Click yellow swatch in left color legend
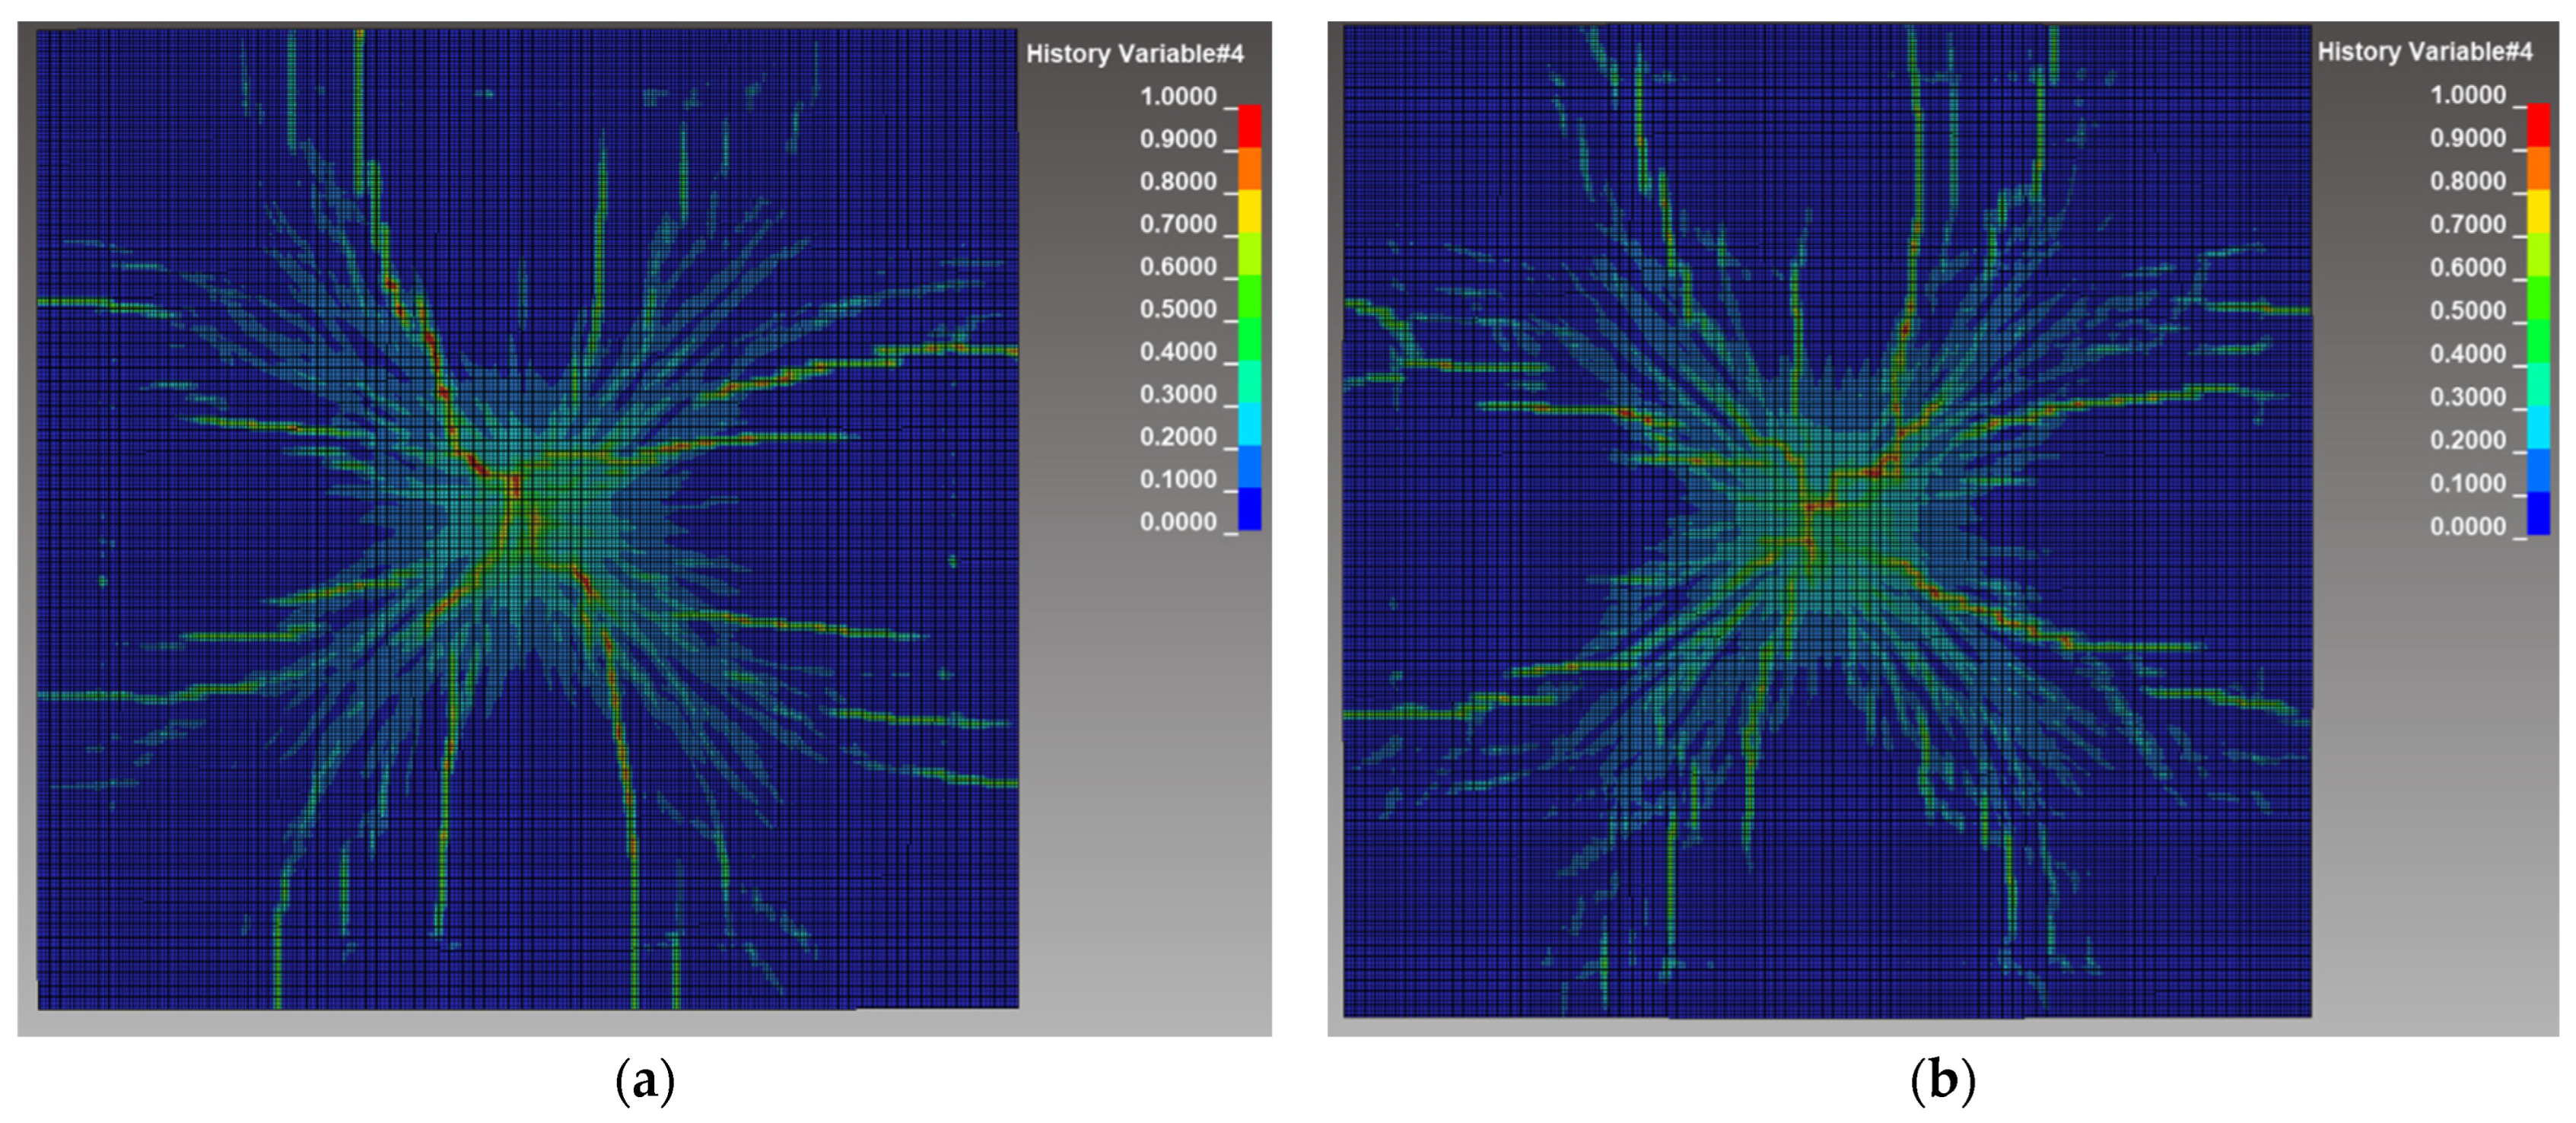Screen dimensions: 2576x1123 pos(1249,211)
